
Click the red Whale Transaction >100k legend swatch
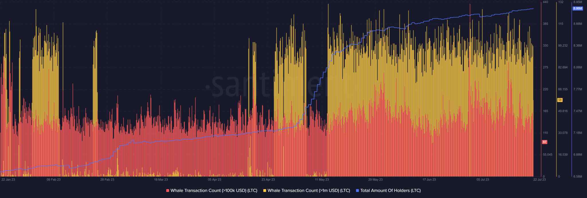[168, 191]
